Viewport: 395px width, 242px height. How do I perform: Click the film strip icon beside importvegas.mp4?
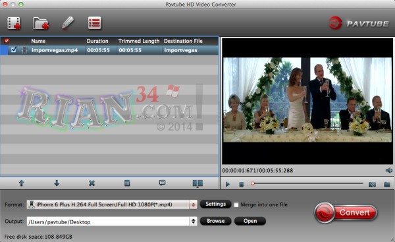pyautogui.click(x=24, y=50)
